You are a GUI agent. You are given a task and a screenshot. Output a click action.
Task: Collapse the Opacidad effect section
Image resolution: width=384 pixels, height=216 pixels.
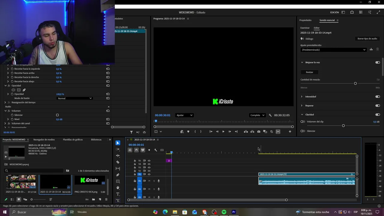pos(5,85)
